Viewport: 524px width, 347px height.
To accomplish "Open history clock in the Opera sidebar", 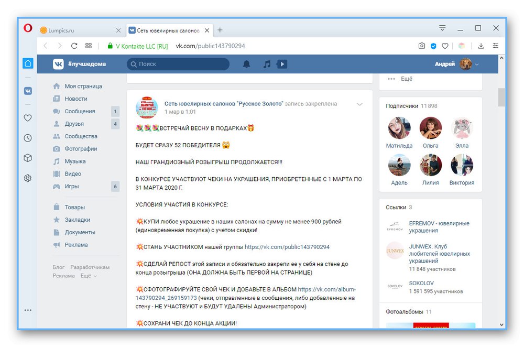I will tap(28, 138).
